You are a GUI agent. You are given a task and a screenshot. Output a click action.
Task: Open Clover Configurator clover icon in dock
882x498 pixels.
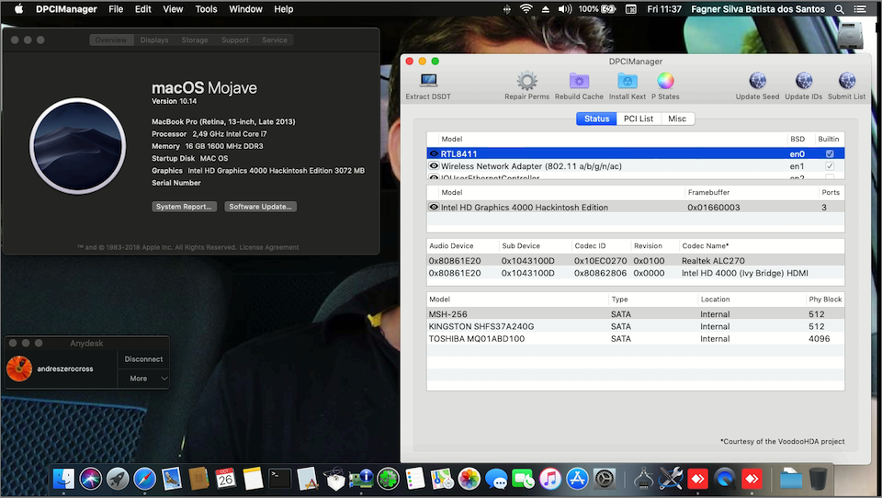tap(388, 479)
